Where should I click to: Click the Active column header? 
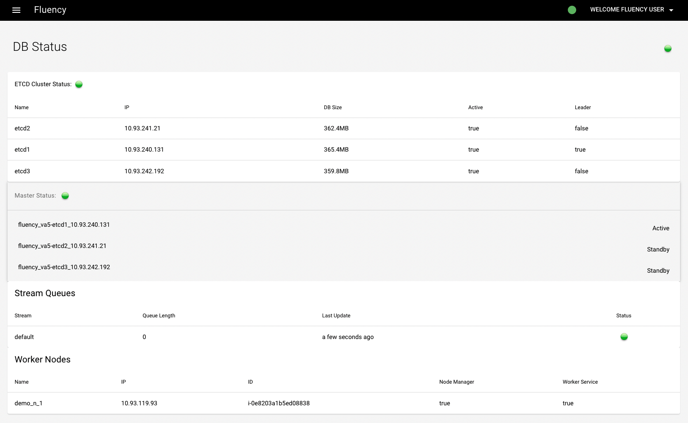[475, 107]
